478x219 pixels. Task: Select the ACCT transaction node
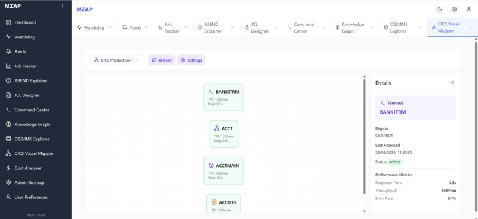[x=224, y=134]
